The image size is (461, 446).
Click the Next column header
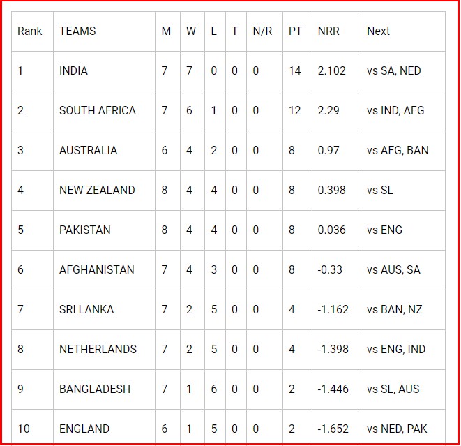pos(379,31)
